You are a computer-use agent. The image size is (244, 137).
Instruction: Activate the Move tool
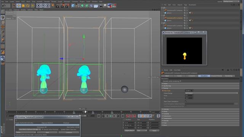coord(19,6)
